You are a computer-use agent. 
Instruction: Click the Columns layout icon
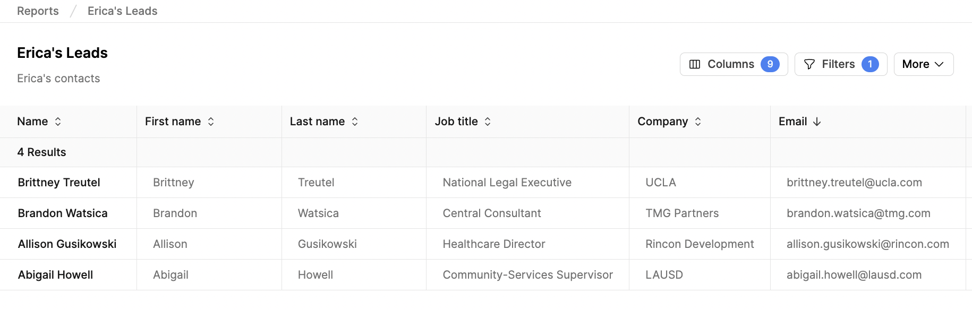(x=695, y=64)
